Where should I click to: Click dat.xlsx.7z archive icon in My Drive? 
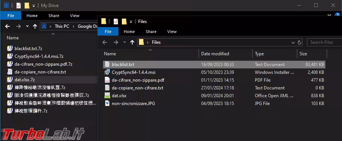point(10,79)
